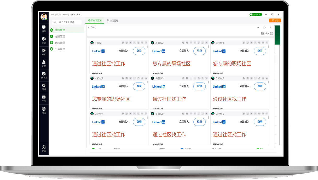Click refresh icon on 指纹1 panel
This screenshot has width=318, height=180.
click(138, 43)
